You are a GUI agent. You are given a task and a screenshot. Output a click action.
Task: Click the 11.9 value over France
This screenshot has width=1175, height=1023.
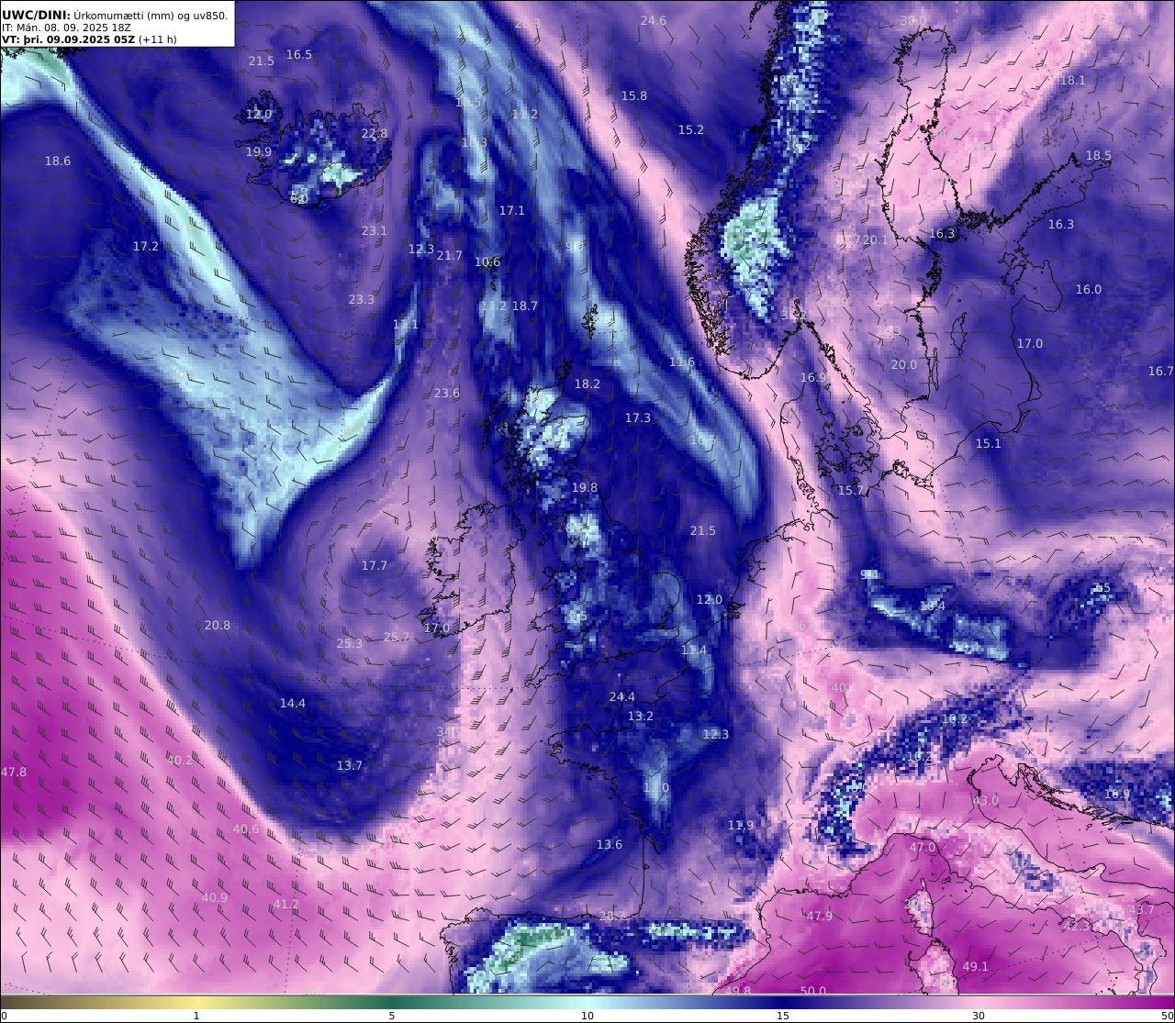[x=741, y=825]
